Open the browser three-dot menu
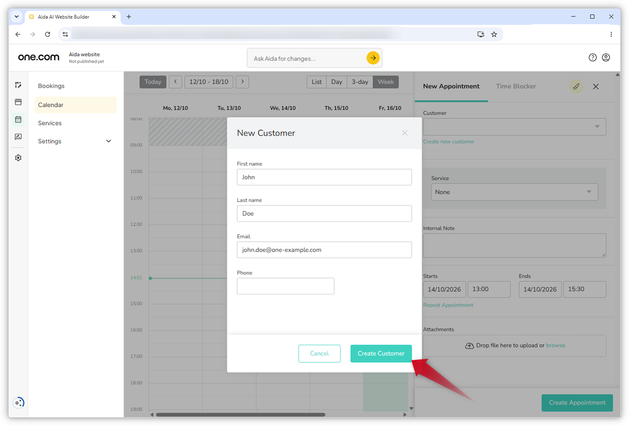 (611, 34)
